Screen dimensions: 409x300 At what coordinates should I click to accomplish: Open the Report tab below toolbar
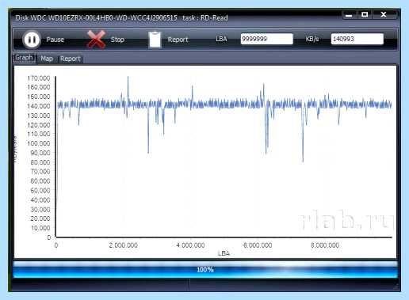pos(71,59)
